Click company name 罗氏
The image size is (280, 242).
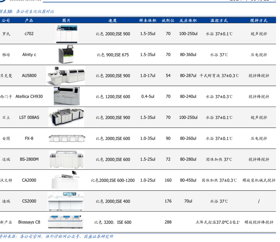[x=6, y=34]
